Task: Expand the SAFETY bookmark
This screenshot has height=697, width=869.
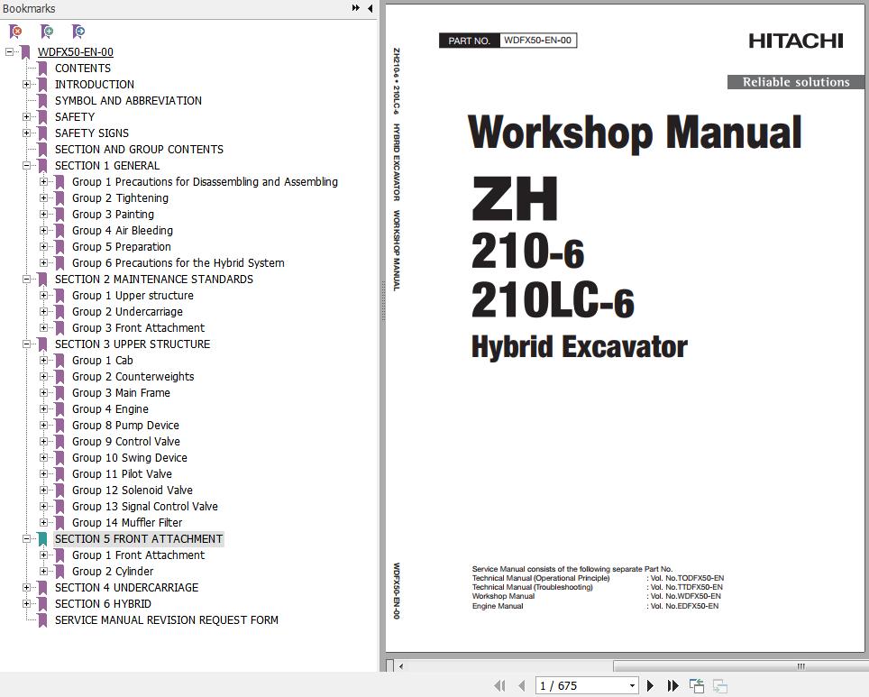Action: [26, 117]
